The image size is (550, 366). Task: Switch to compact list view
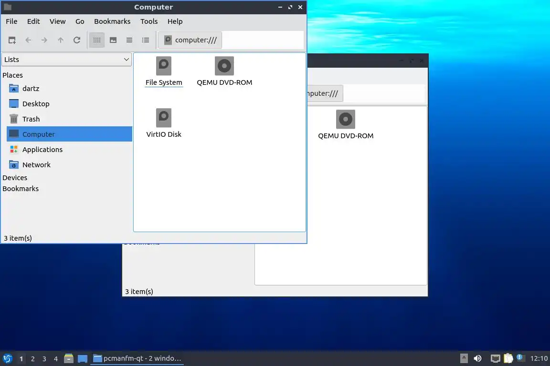coord(129,40)
